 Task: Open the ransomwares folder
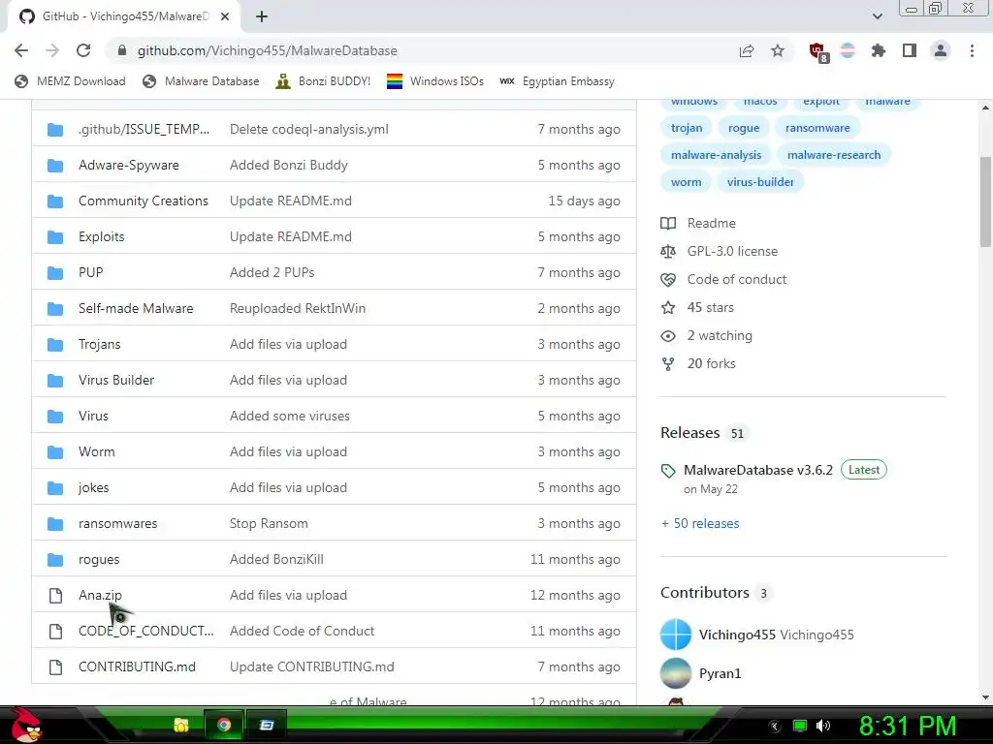point(117,523)
